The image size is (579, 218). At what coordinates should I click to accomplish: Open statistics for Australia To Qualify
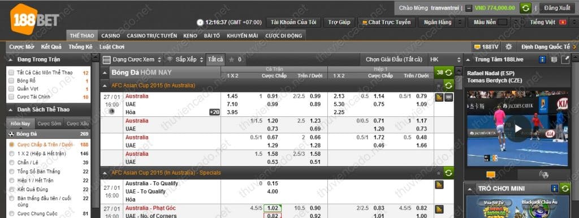point(439,185)
